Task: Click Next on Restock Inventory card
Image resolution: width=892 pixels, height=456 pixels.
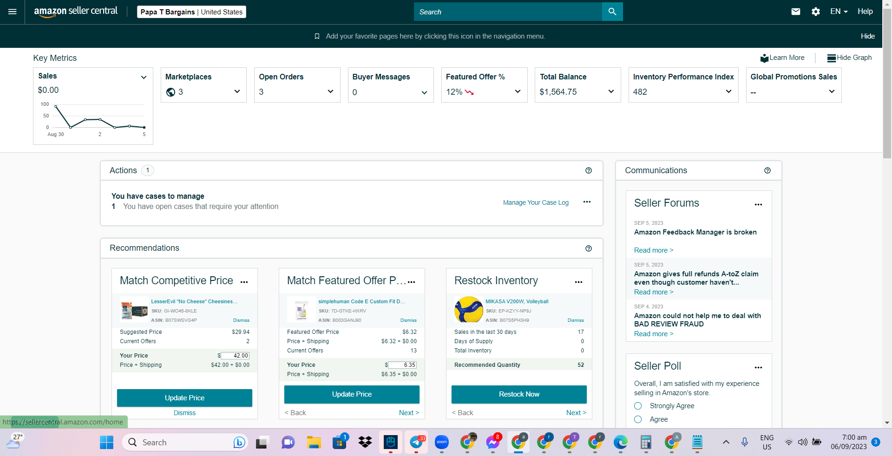Action: point(576,413)
